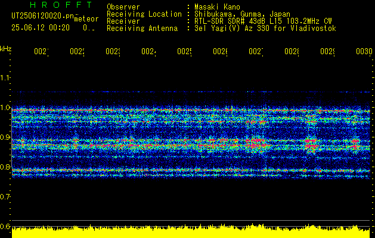
Task: Click the date stamp 25.06.12 00:20
Action: pyautogui.click(x=41, y=28)
